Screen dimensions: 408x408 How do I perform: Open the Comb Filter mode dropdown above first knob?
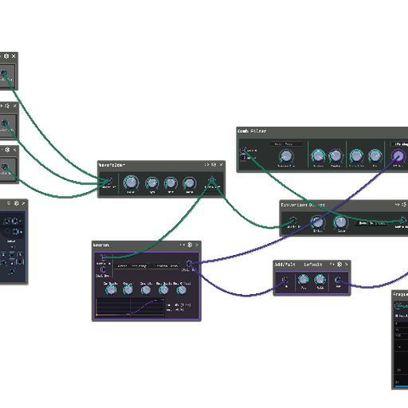point(286,144)
